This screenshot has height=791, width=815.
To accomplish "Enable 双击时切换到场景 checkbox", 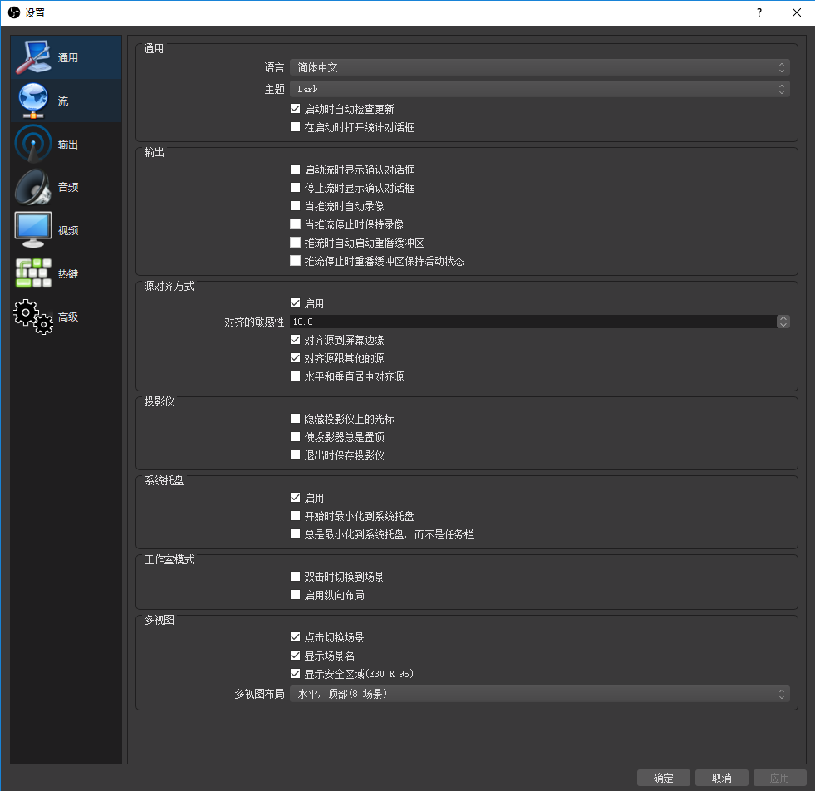I will click(x=295, y=577).
